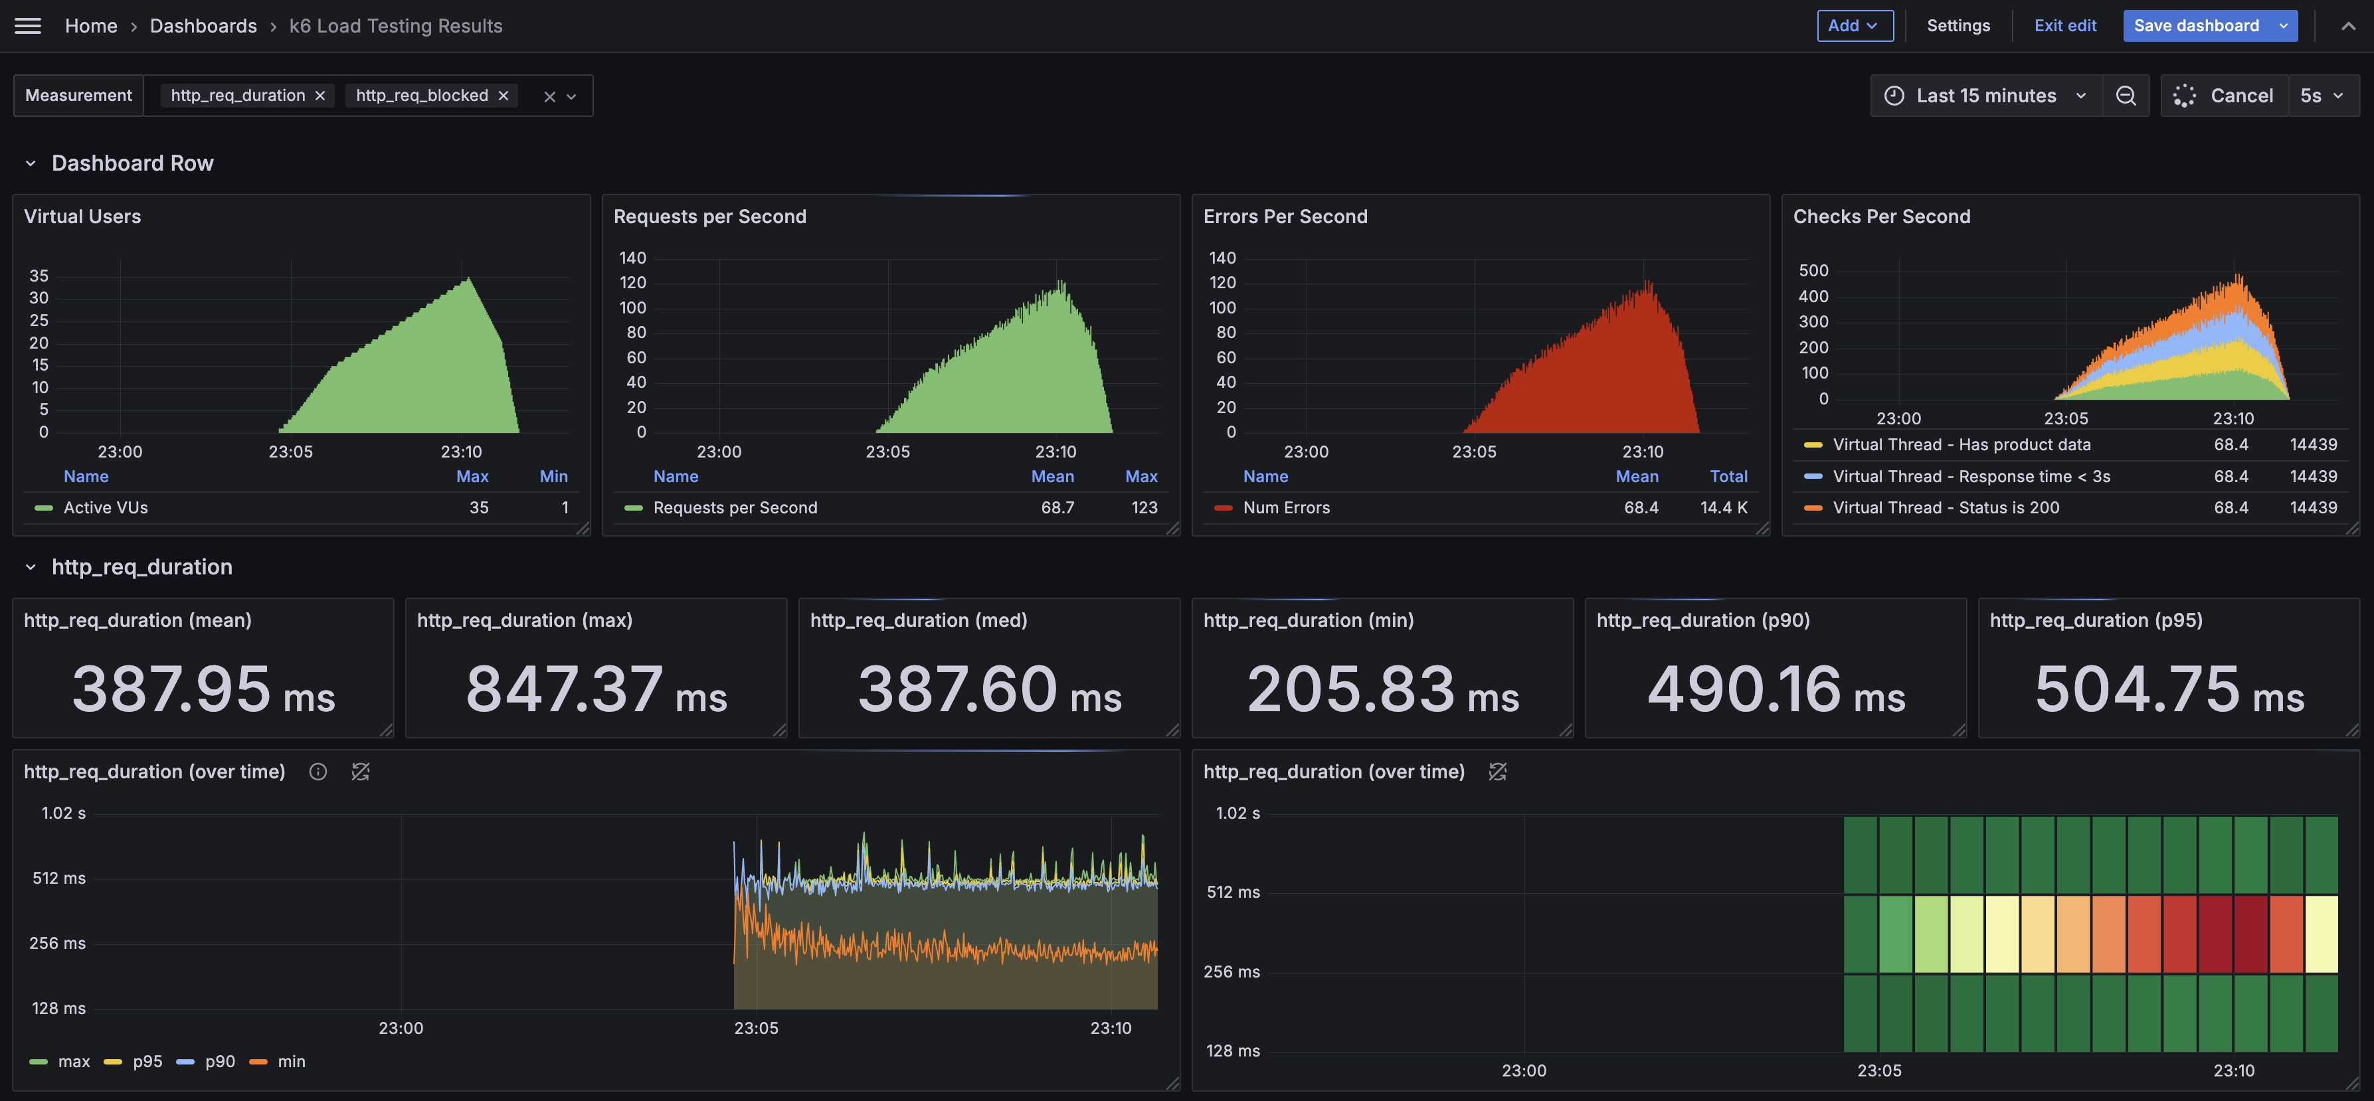2374x1101 pixels.
Task: Open the hamburger navigation menu
Action: point(28,26)
